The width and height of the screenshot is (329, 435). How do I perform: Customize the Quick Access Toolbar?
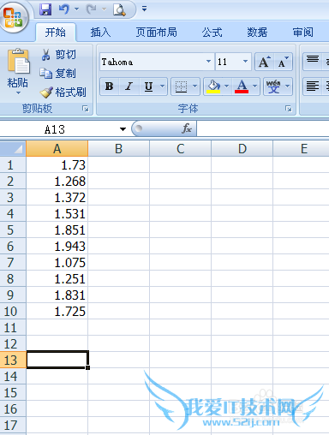click(x=145, y=9)
